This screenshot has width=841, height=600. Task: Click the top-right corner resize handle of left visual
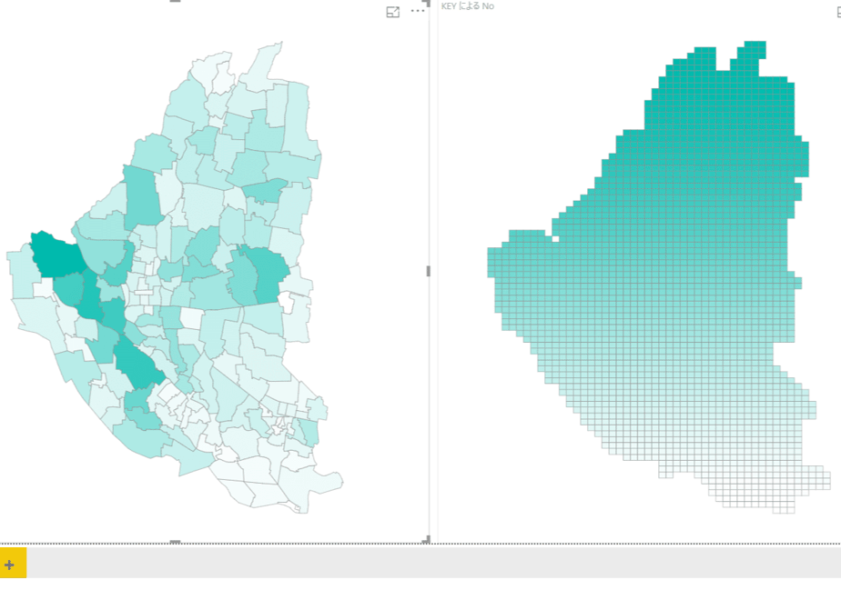(x=426, y=3)
